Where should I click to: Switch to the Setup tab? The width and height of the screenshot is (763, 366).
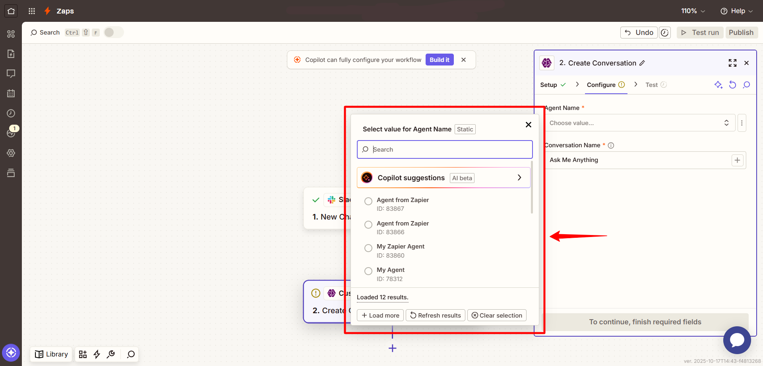(x=553, y=85)
